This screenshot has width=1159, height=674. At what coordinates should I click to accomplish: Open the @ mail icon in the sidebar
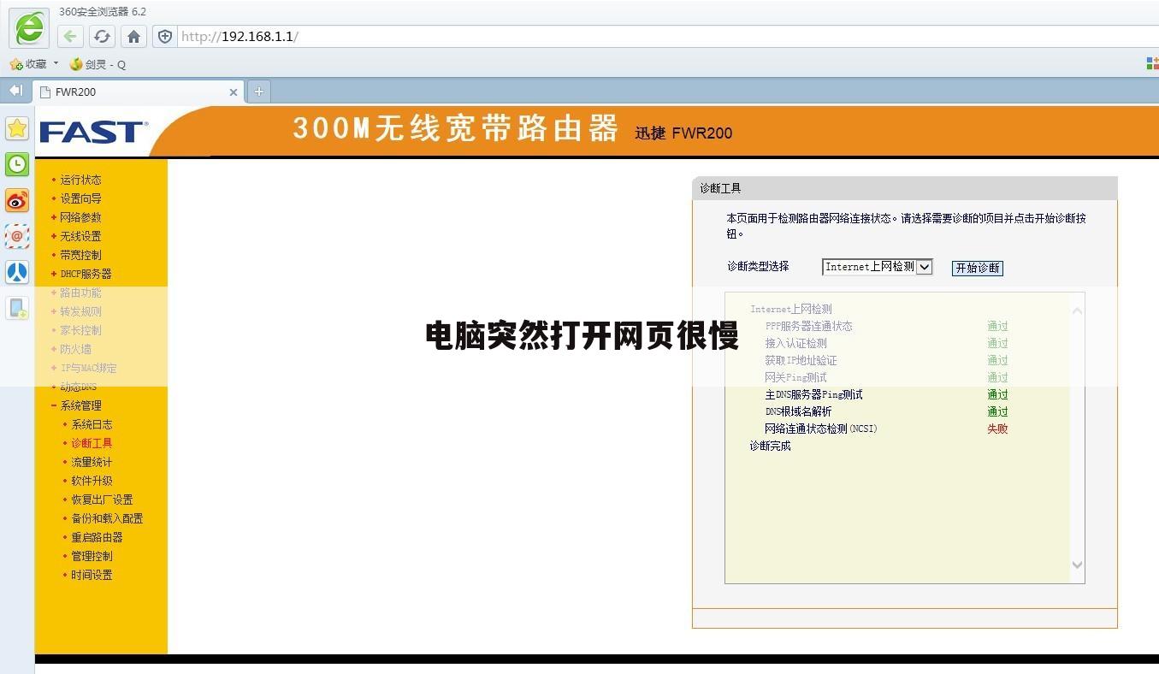pyautogui.click(x=16, y=236)
